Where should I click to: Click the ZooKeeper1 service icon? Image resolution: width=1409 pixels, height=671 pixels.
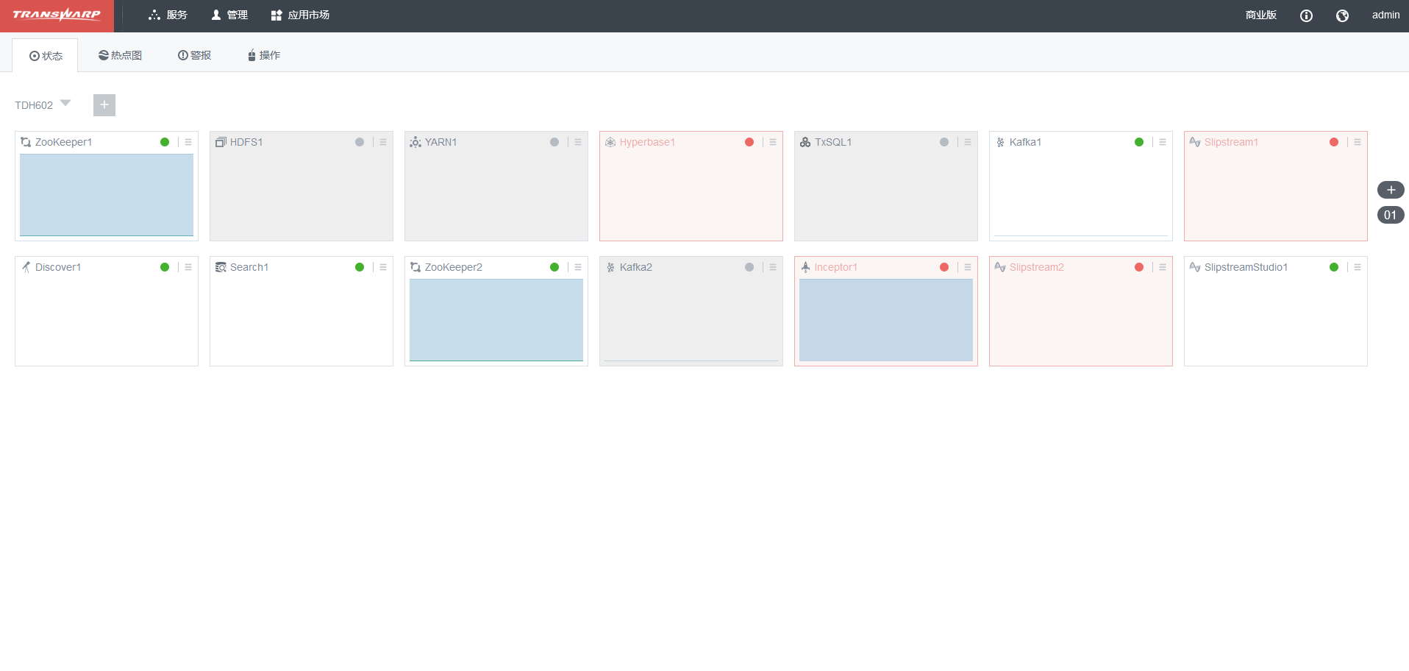click(x=26, y=142)
